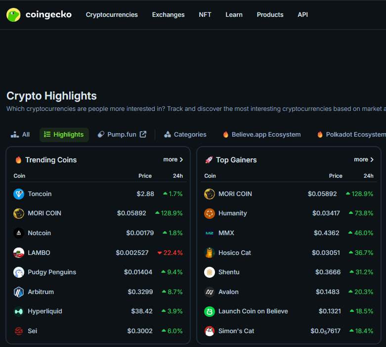This screenshot has height=347, width=386.
Task: Click the Categories shapes icon
Action: pos(168,135)
